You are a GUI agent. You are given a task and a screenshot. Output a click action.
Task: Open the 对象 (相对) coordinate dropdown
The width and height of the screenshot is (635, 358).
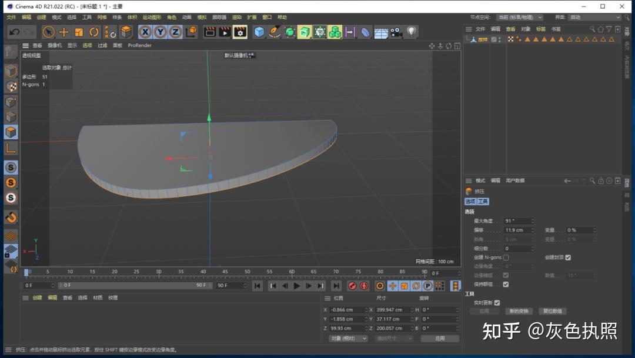pyautogui.click(x=348, y=339)
